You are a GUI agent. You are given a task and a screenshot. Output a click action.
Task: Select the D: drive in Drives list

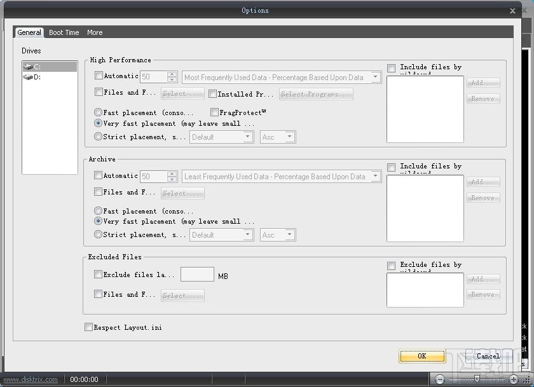50,78
